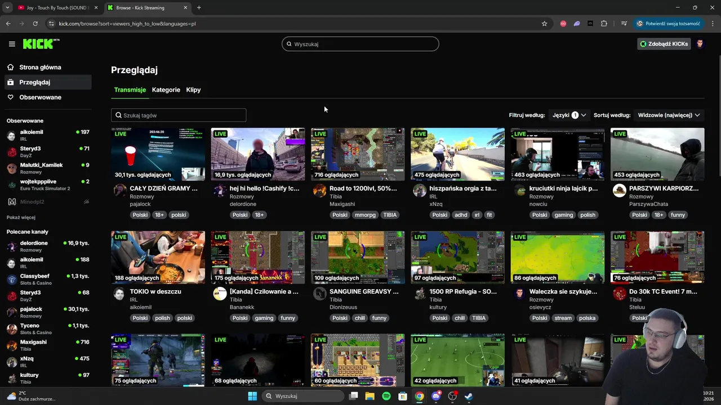Open File Explorer from the taskbar
Image resolution: width=721 pixels, height=405 pixels.
tap(370, 396)
